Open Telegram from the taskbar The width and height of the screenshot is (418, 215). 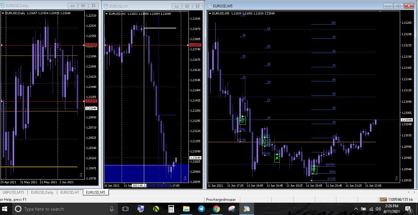[201, 209]
